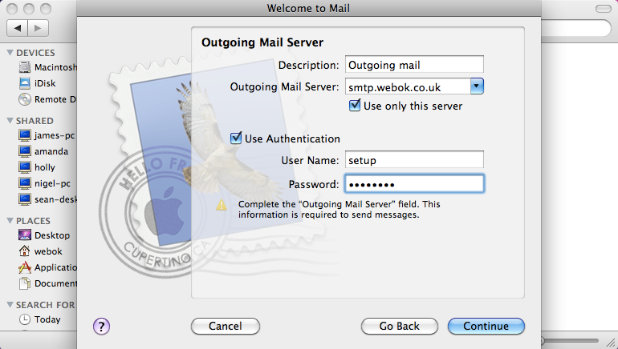Open the Outgoing Mail Server dropdown arrow
Screen dimensions: 618x349
click(x=477, y=86)
